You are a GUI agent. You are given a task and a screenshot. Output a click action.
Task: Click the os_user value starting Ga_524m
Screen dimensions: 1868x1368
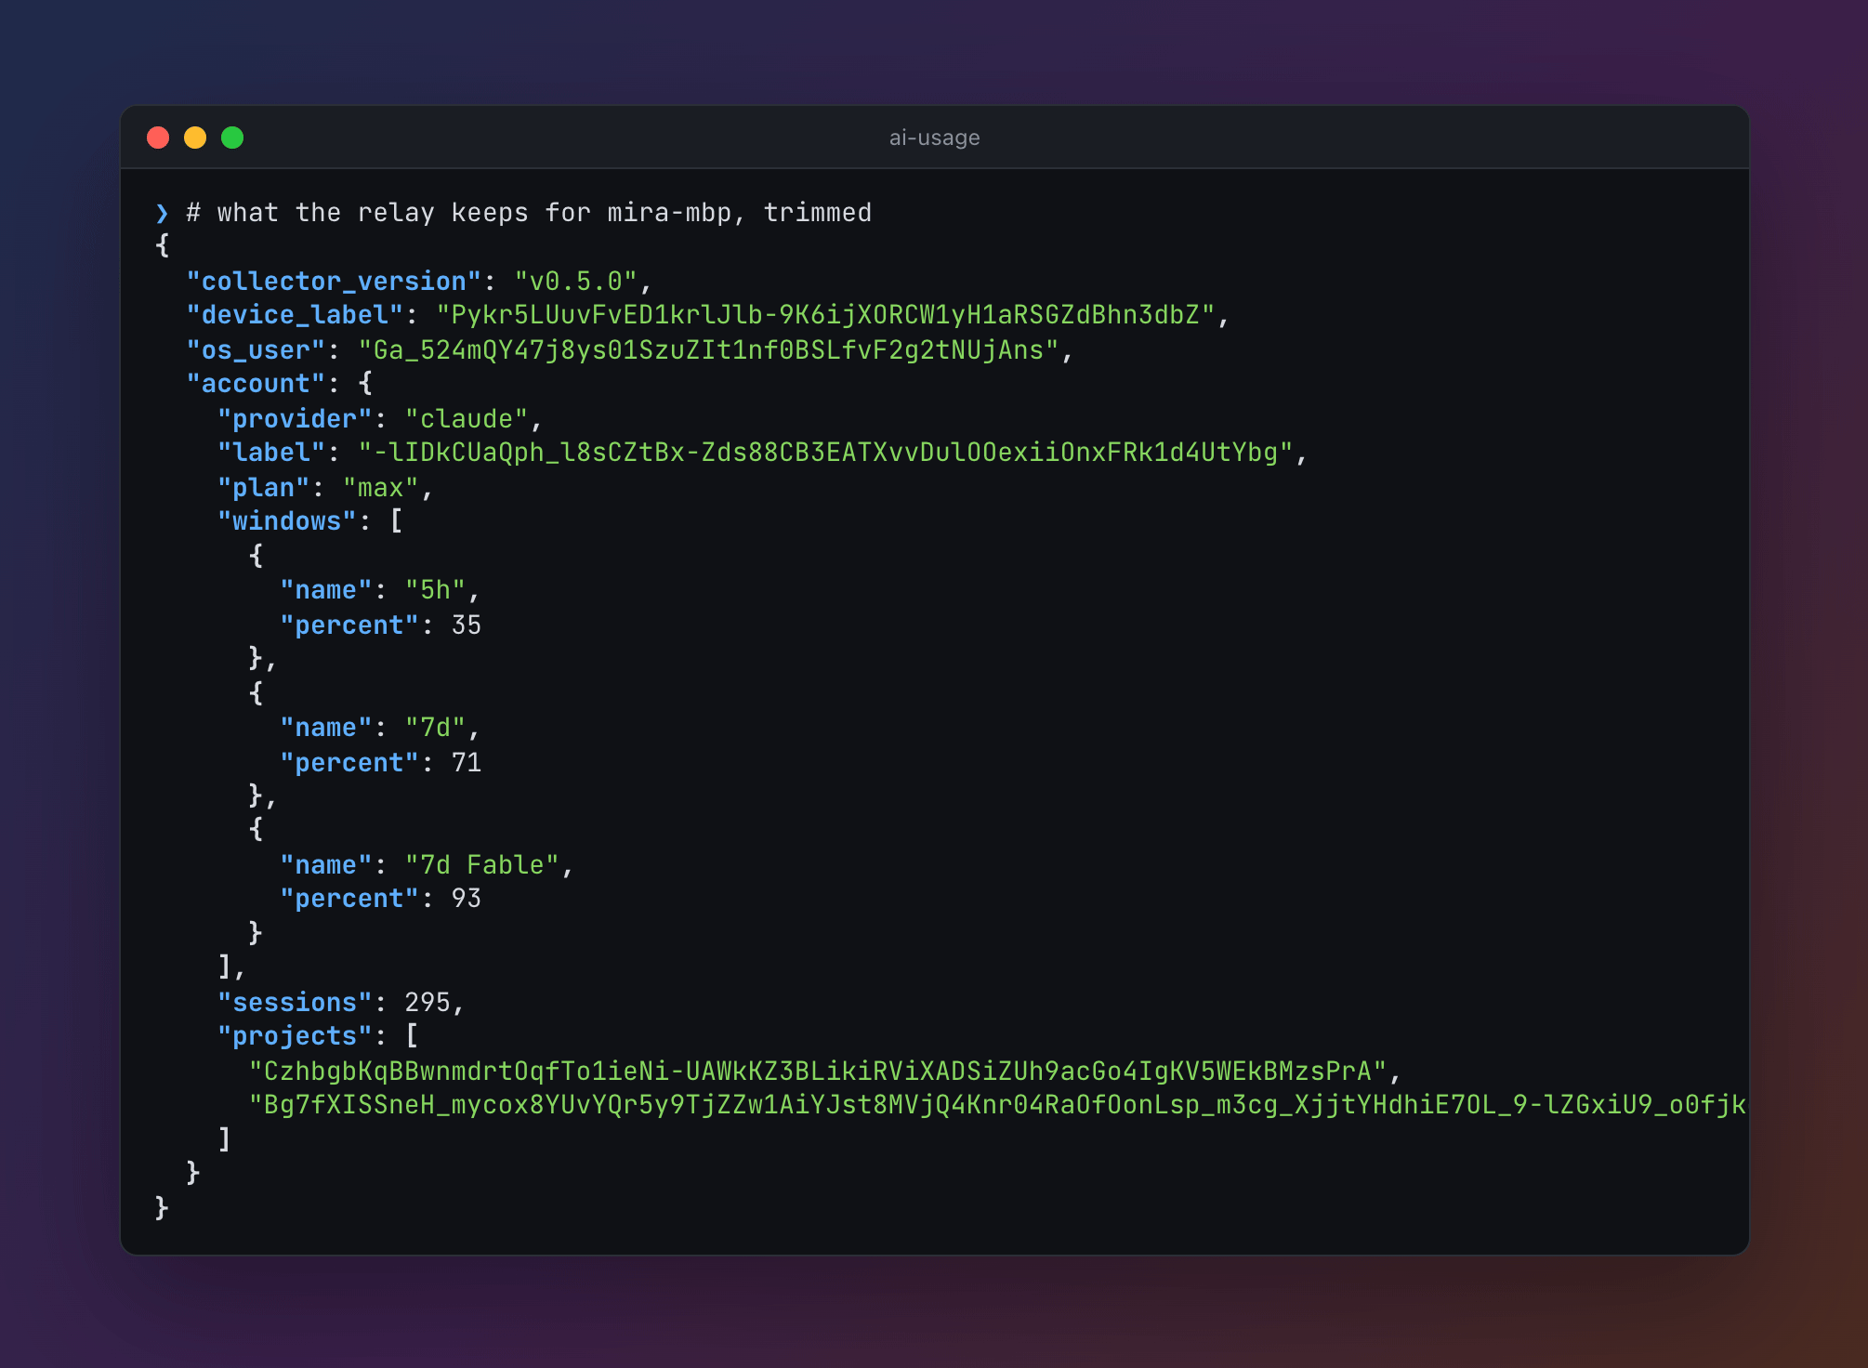[709, 349]
